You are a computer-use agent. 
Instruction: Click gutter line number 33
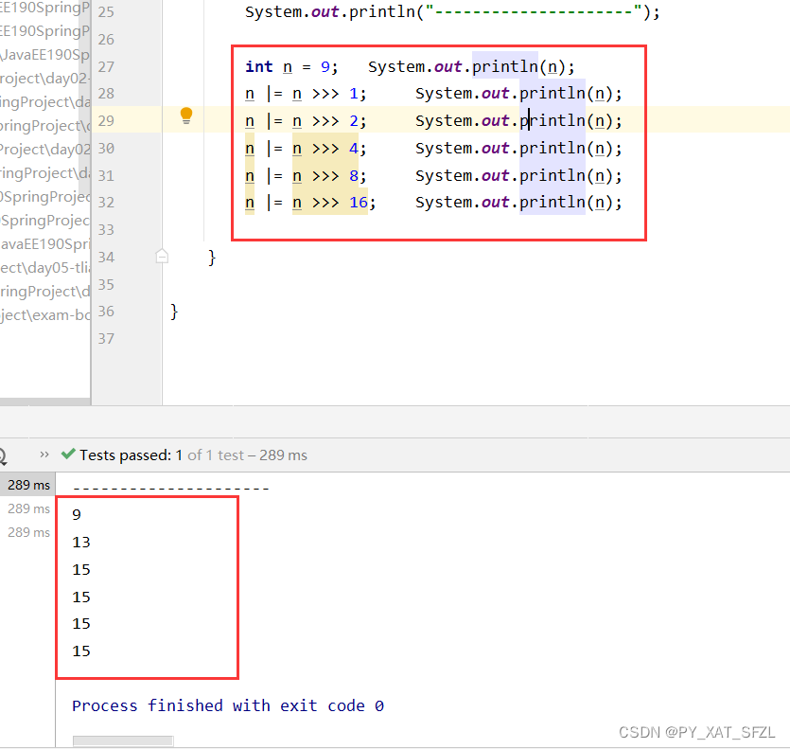point(106,230)
